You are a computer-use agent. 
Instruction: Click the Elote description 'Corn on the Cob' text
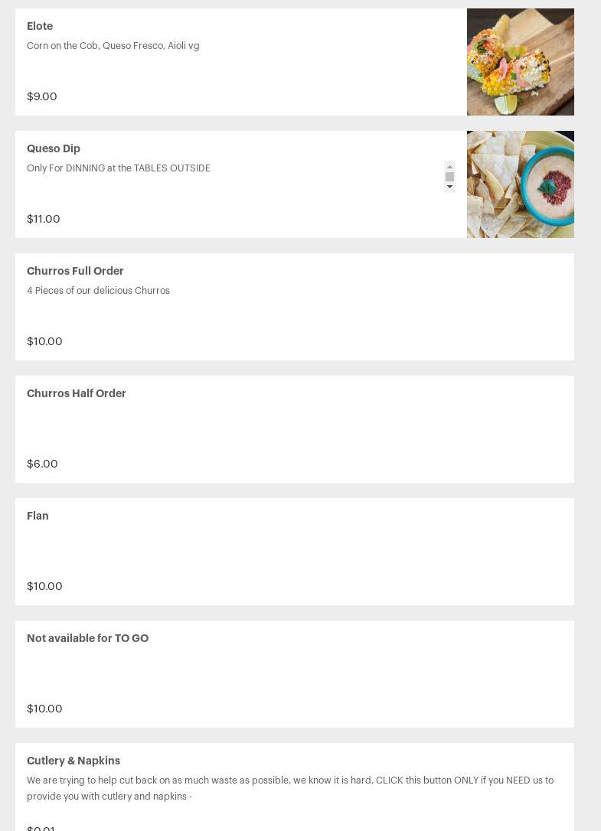click(x=113, y=46)
